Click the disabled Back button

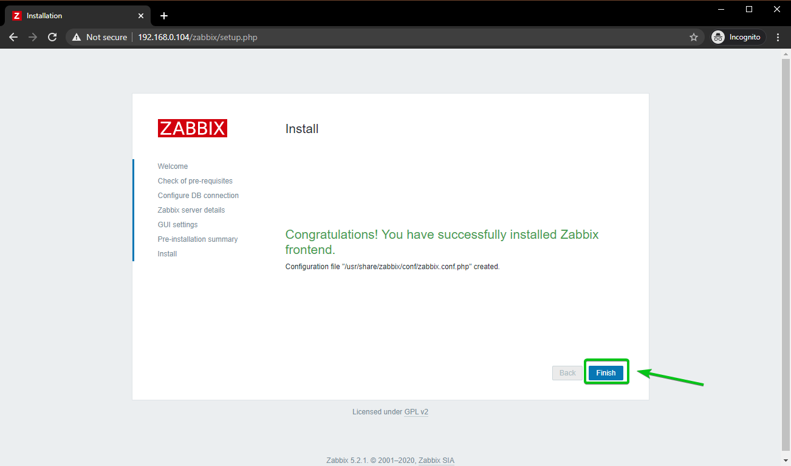tap(567, 373)
